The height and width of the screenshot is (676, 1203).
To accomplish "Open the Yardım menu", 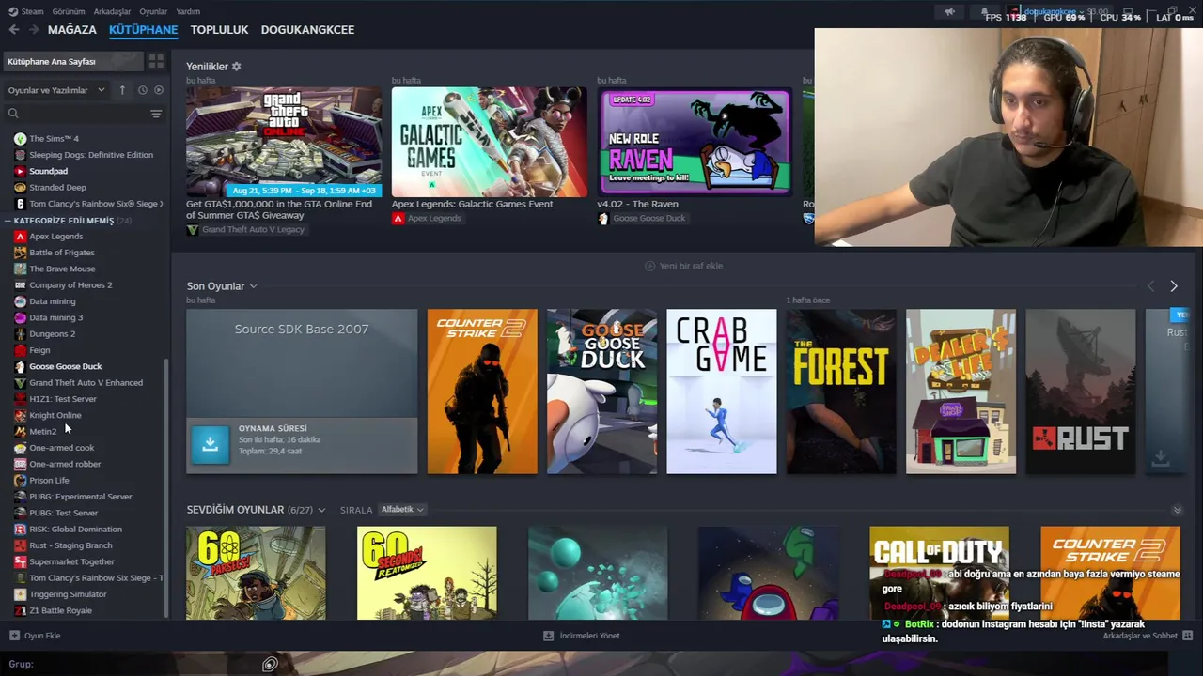I will (188, 12).
